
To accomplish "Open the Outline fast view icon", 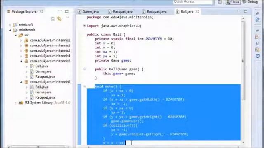I will [257, 20].
